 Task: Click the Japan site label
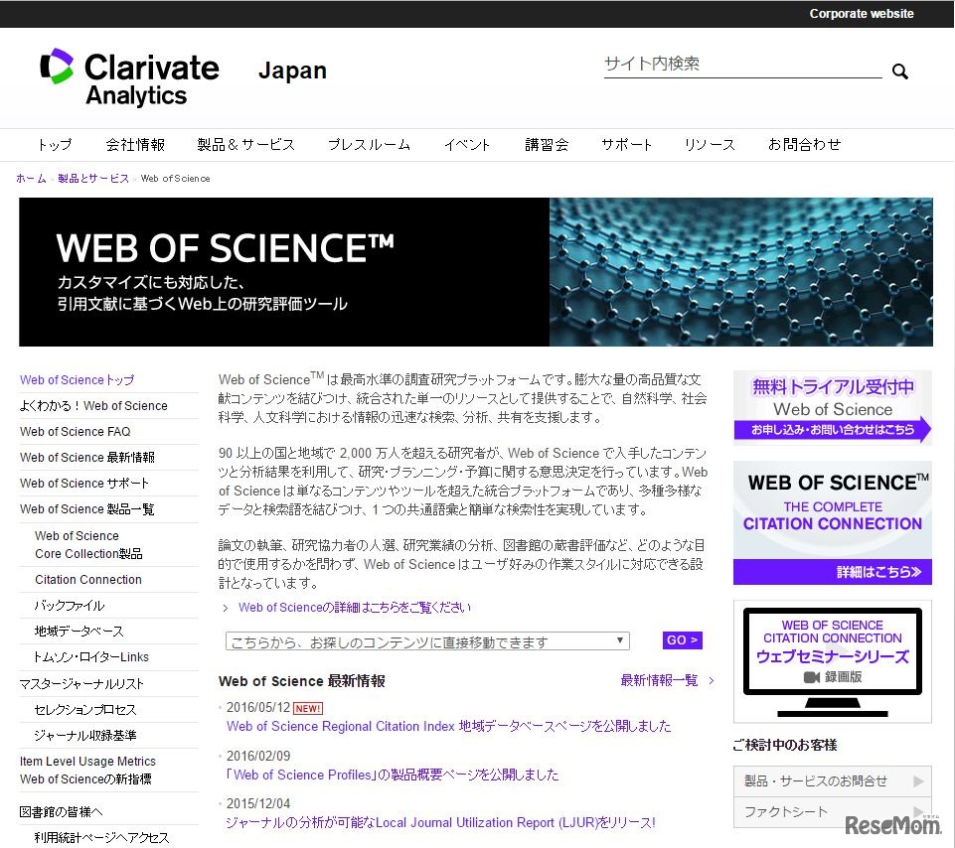pos(292,71)
